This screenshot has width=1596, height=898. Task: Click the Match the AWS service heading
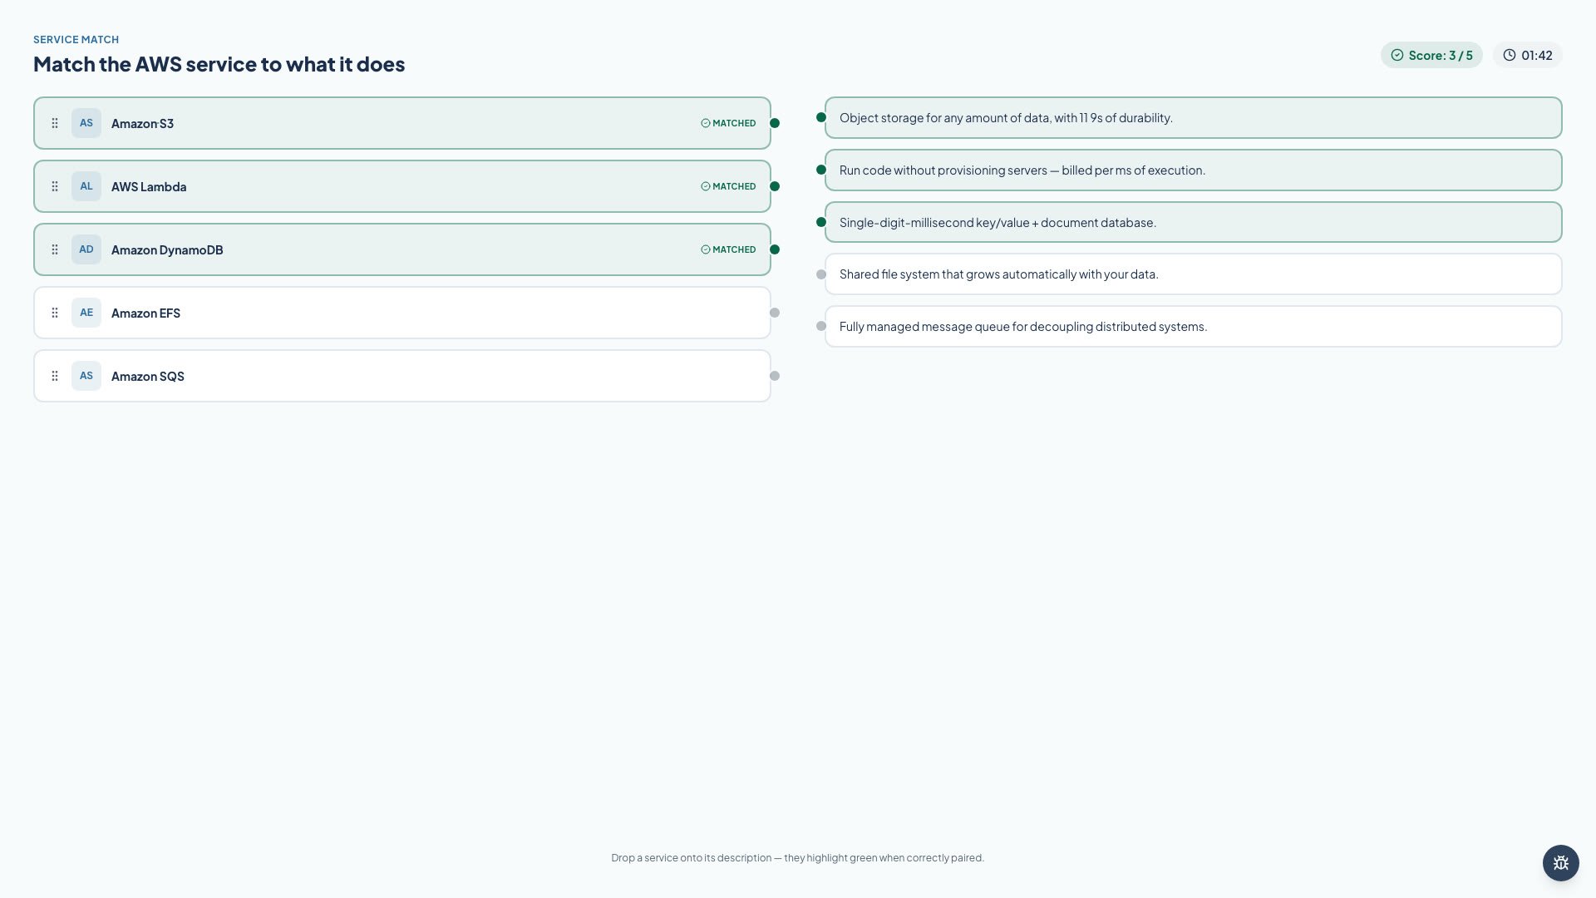click(x=219, y=64)
